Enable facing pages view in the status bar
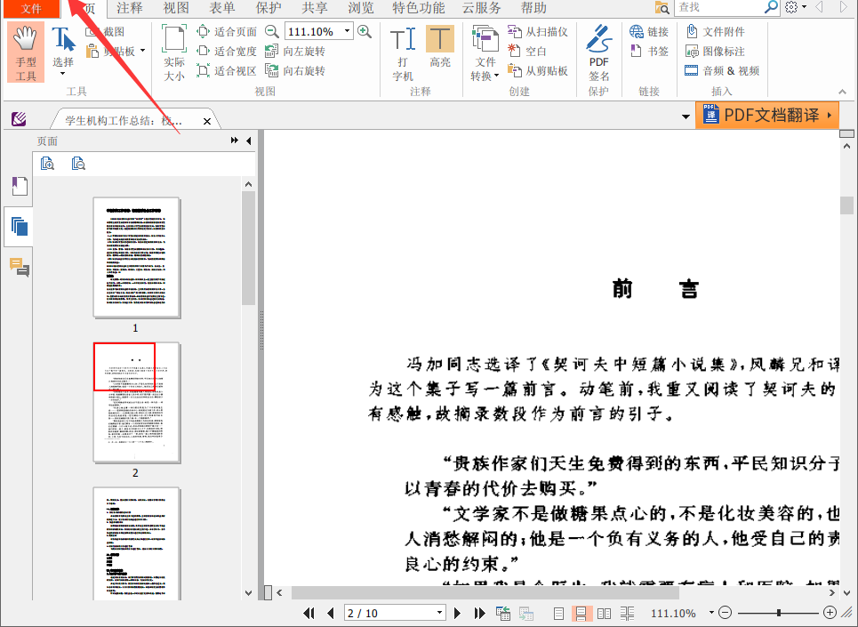858x627 pixels. (604, 613)
